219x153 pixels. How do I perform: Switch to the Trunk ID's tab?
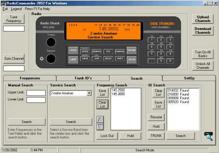click(x=83, y=78)
